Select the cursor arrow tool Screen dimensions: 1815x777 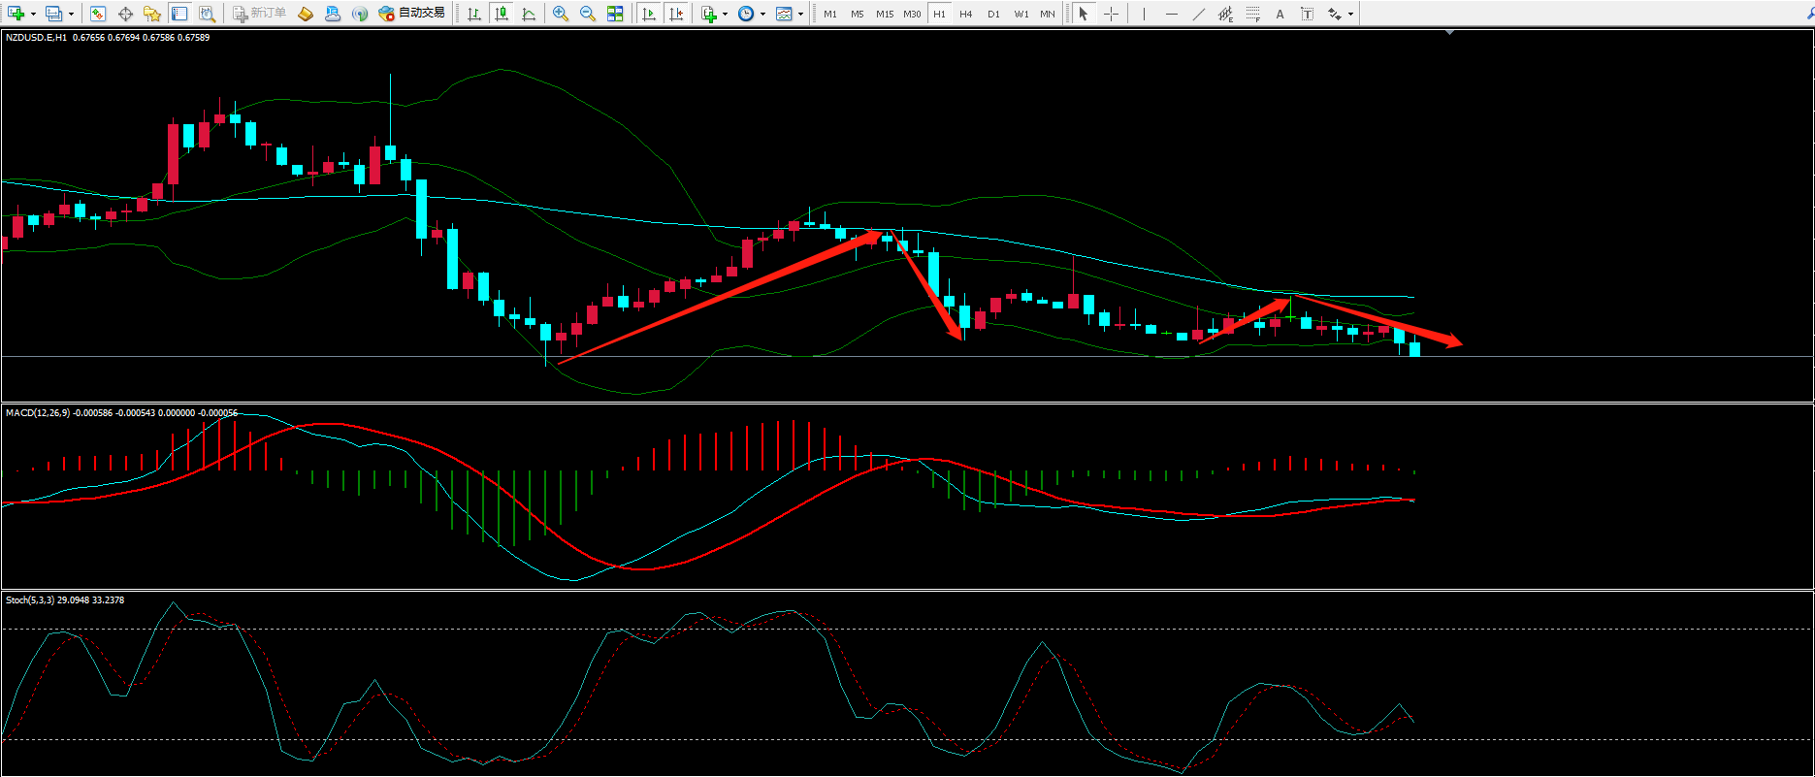1084,14
